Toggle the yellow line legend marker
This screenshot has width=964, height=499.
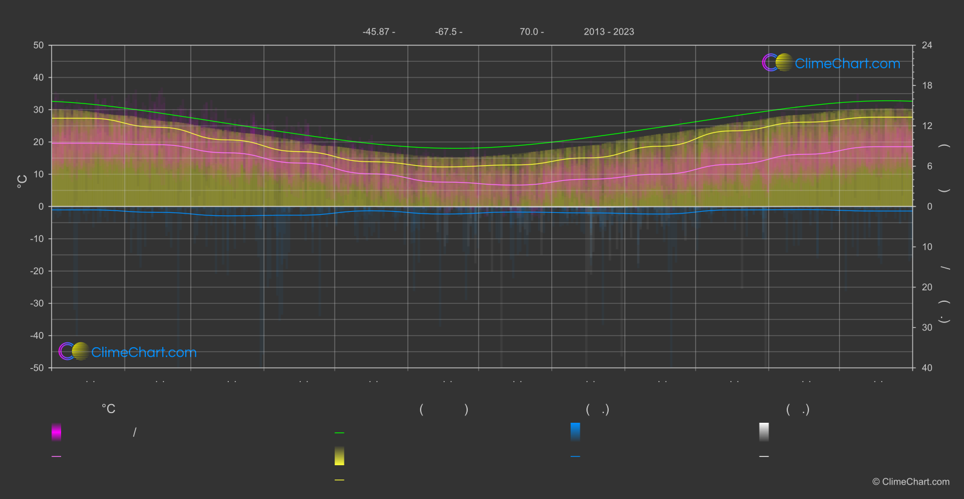pos(339,480)
